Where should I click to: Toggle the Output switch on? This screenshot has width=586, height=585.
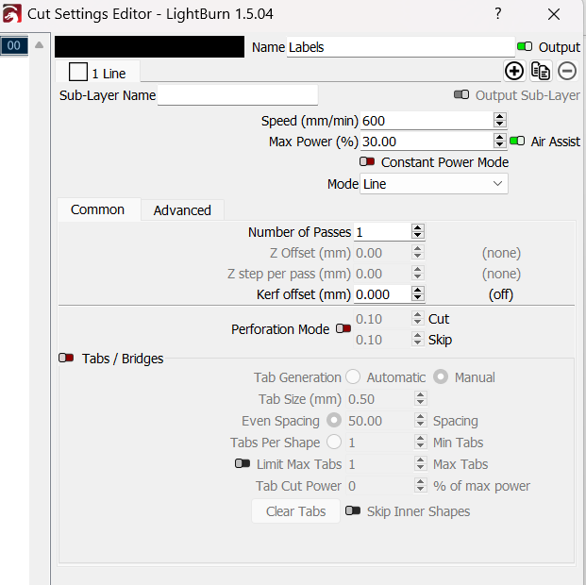click(x=525, y=46)
